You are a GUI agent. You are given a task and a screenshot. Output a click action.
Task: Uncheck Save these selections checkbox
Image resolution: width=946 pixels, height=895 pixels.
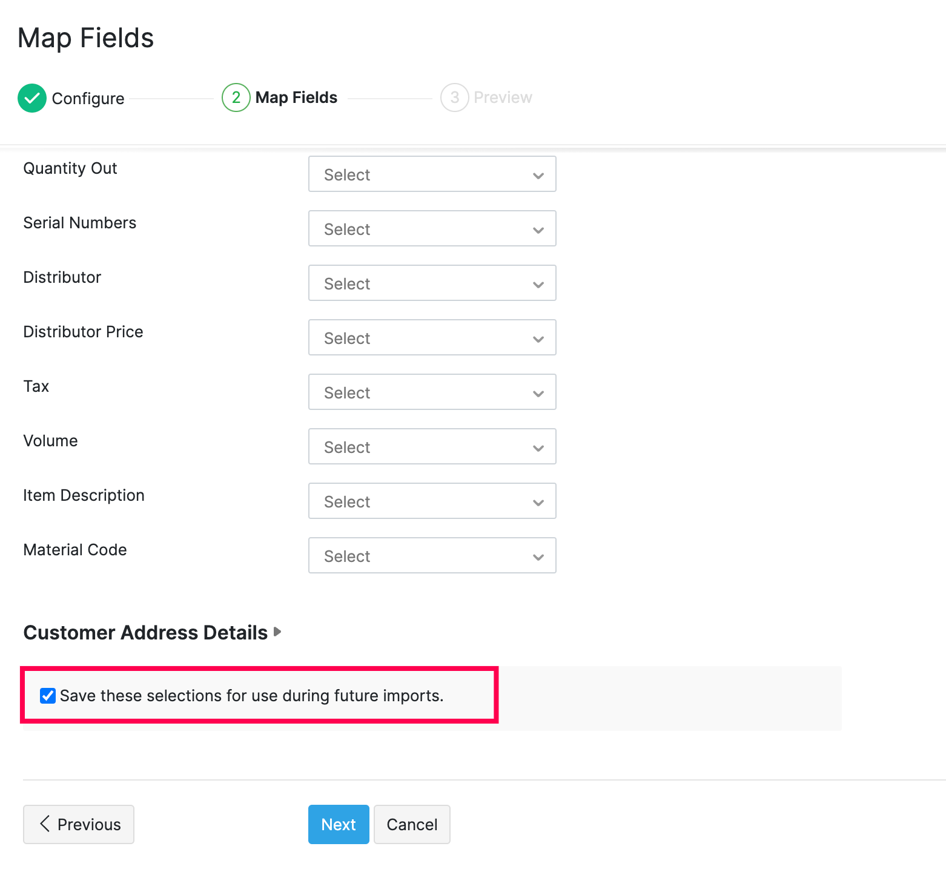point(48,696)
